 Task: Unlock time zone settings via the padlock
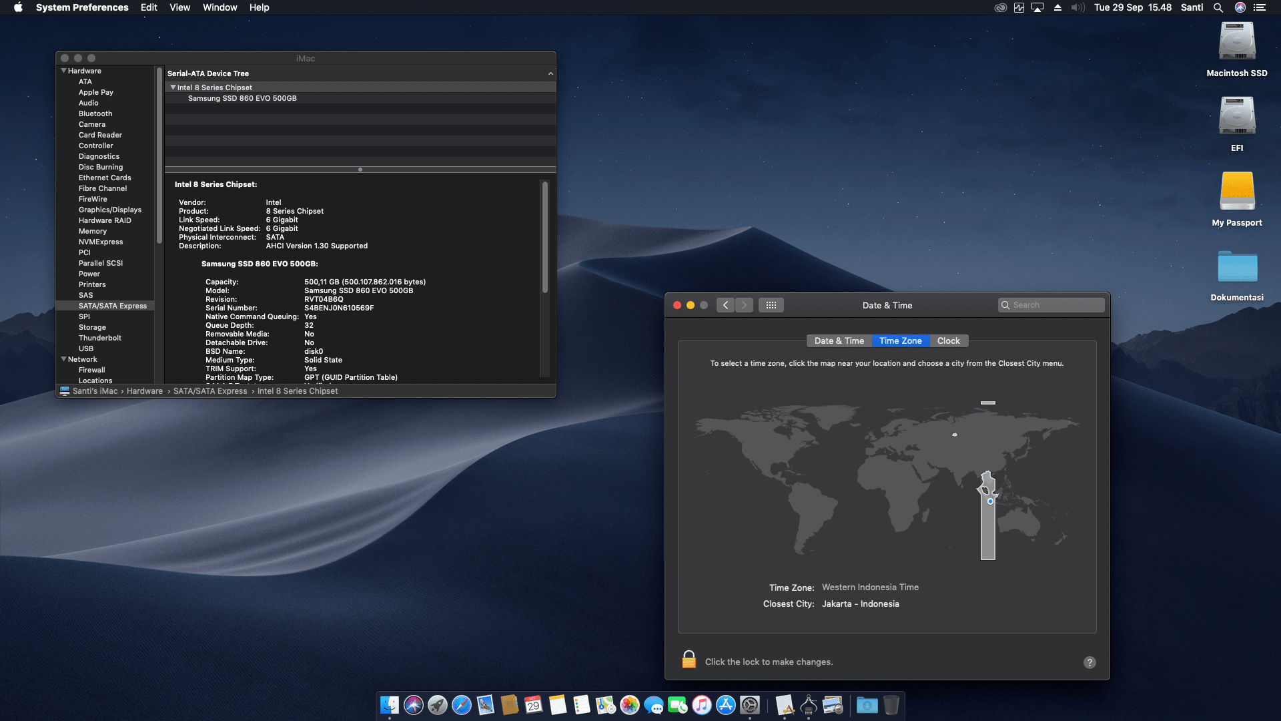click(689, 661)
